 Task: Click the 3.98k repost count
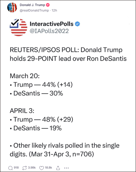pos(32,168)
